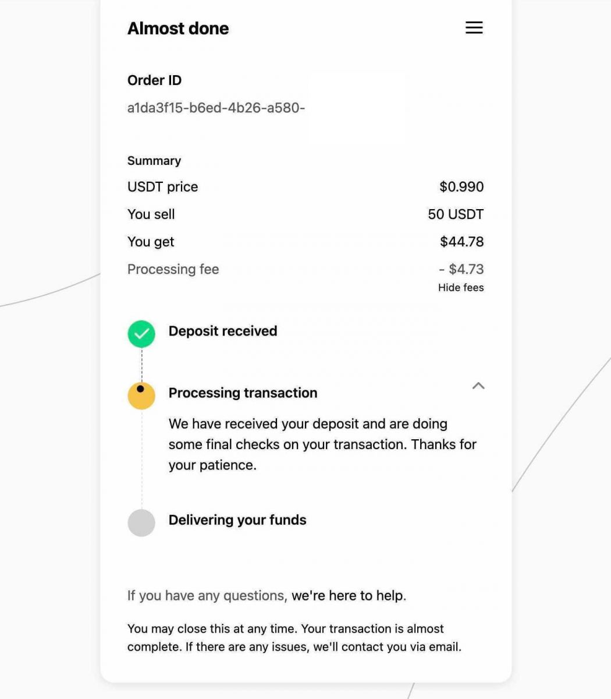Click Hide fees

tap(461, 287)
